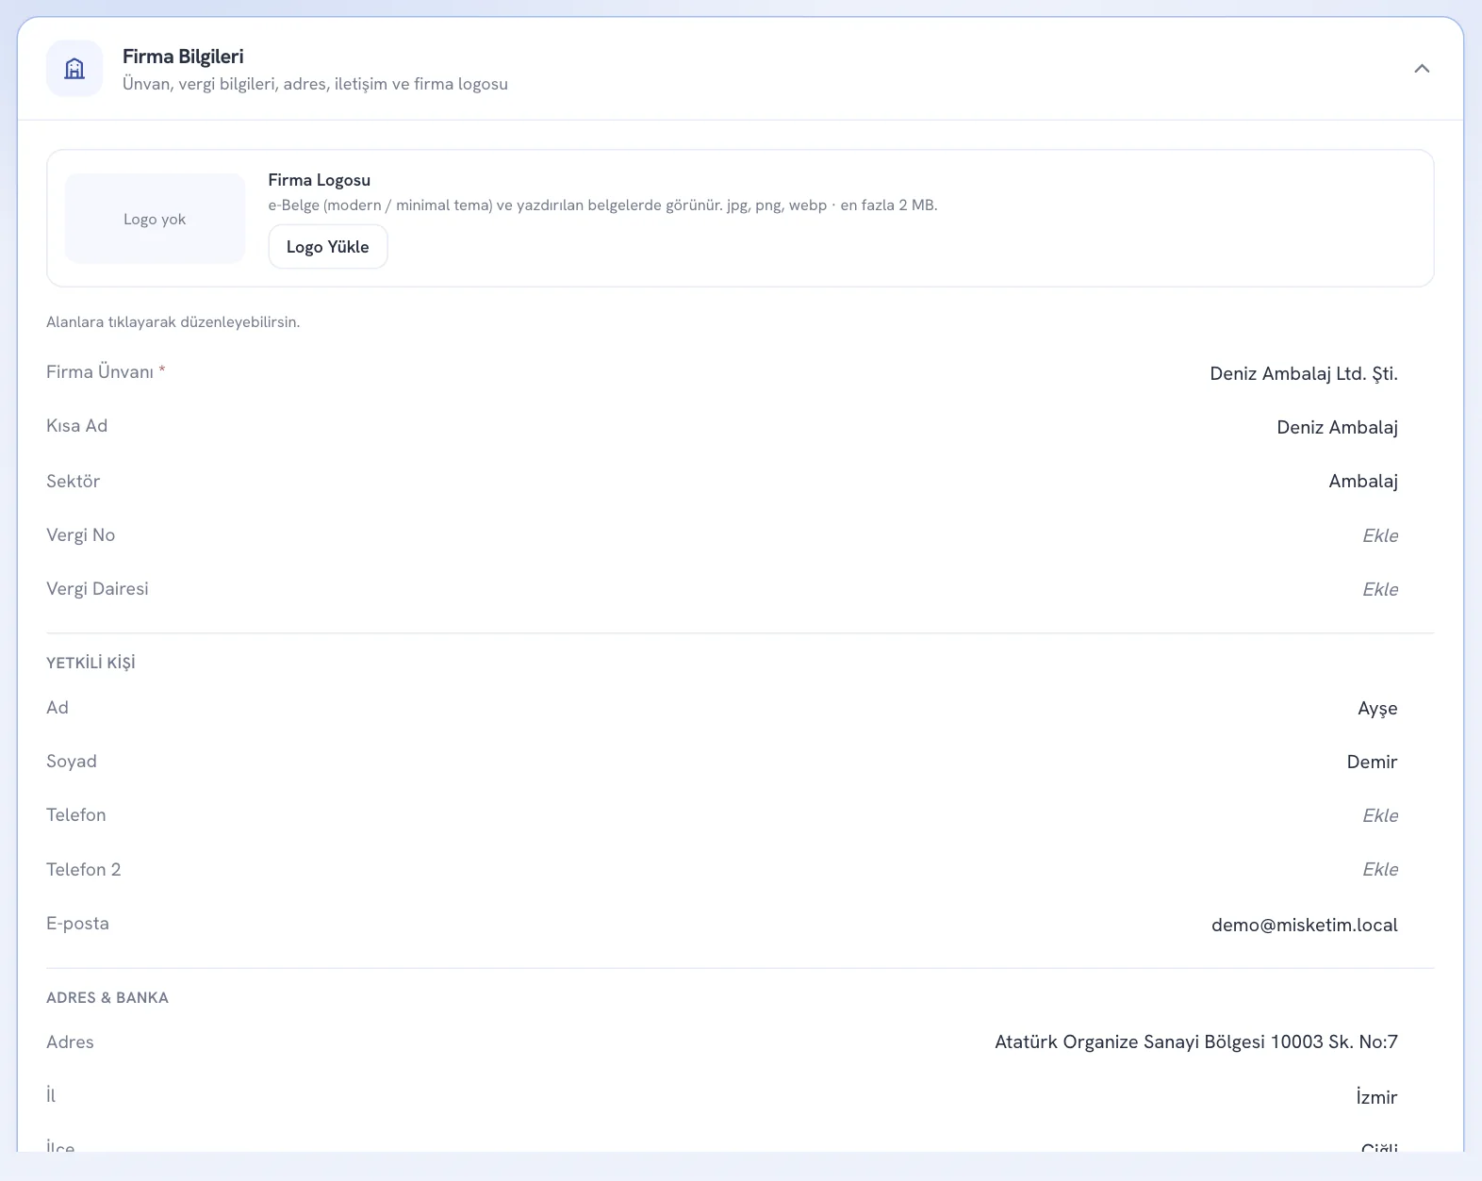The height and width of the screenshot is (1181, 1482).
Task: Click the 'Kısa Ad' field label
Action: [x=76, y=425]
